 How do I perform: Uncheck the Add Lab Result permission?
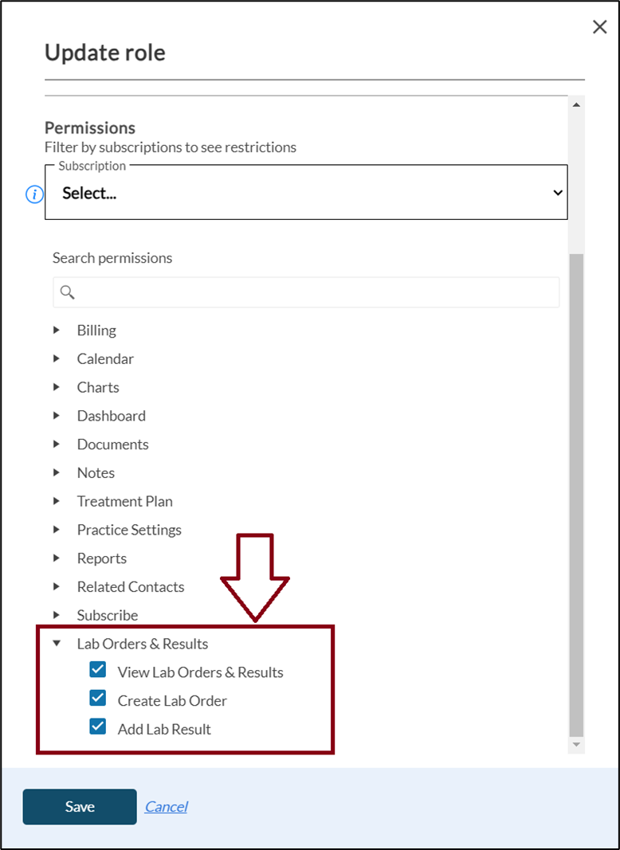(x=98, y=727)
